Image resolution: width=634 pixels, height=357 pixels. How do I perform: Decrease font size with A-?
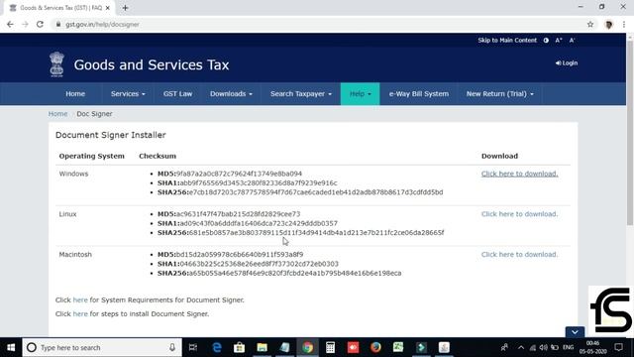point(572,40)
